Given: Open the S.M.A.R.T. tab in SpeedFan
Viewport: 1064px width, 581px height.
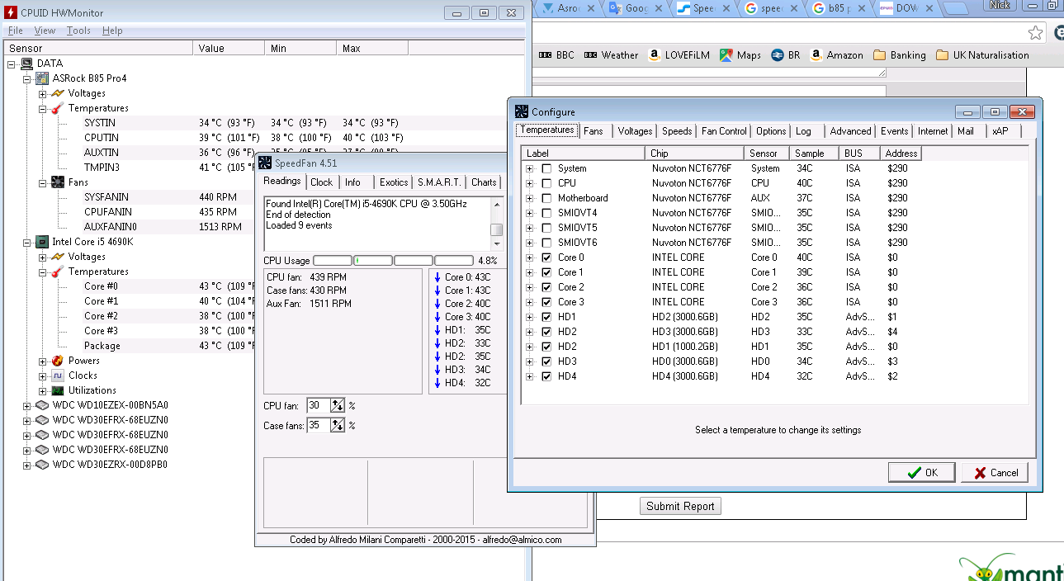Looking at the screenshot, I should pos(440,182).
